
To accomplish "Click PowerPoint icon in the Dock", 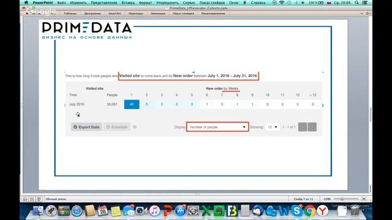I will 167,211.
